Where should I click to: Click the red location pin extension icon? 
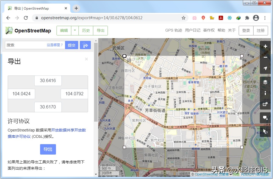203,18
